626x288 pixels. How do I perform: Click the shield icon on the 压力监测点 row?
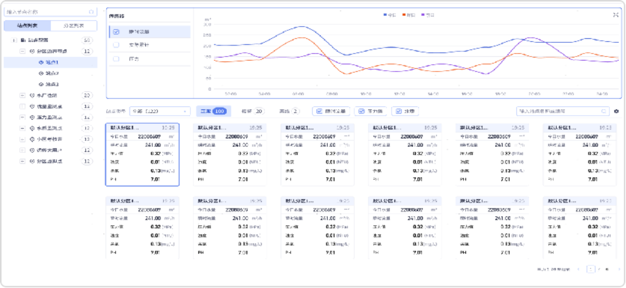[x=32, y=117]
